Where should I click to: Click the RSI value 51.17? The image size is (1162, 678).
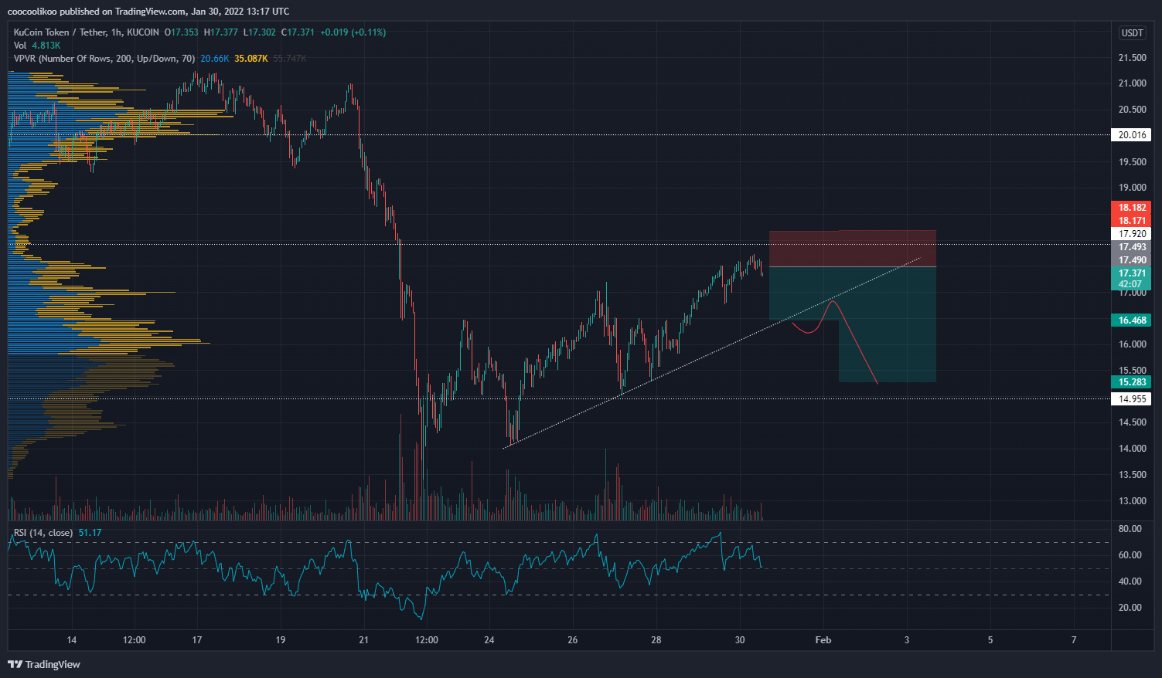pyautogui.click(x=90, y=533)
